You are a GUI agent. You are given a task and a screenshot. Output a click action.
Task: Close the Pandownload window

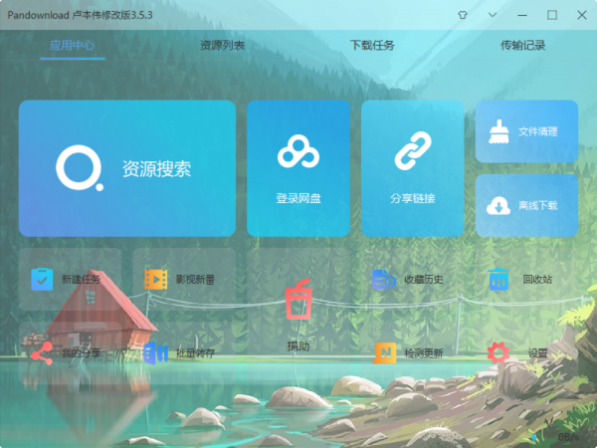[582, 15]
